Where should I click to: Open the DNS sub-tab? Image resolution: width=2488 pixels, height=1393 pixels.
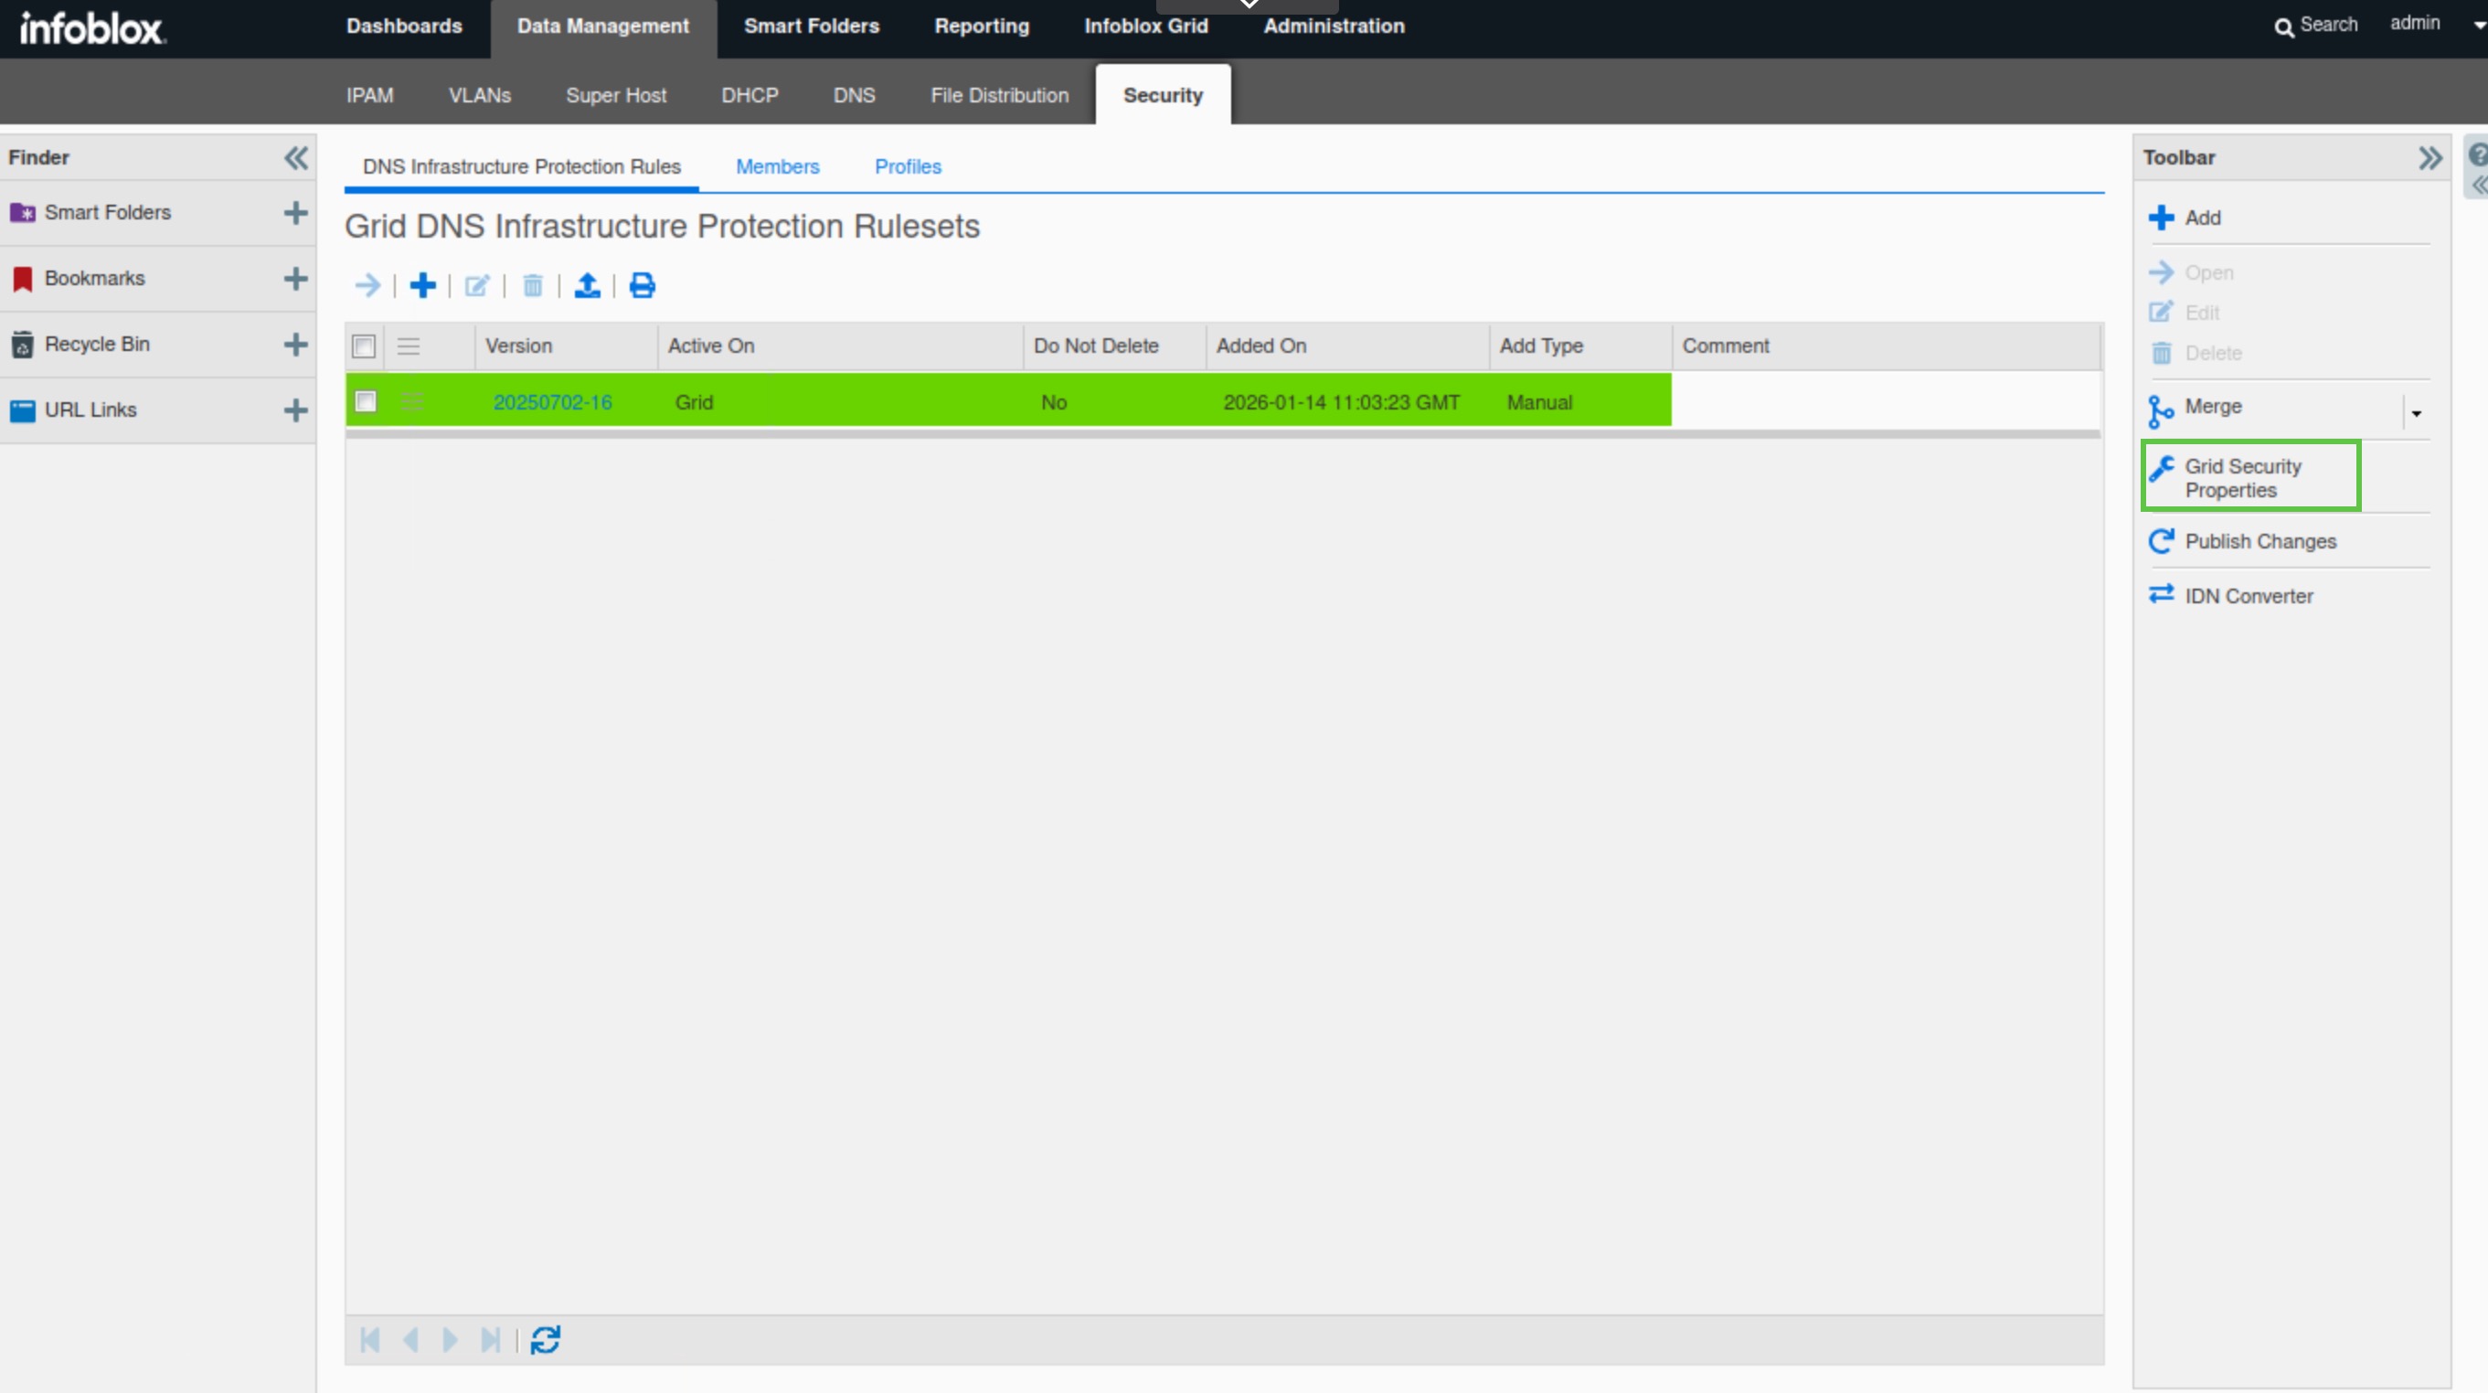click(x=854, y=96)
